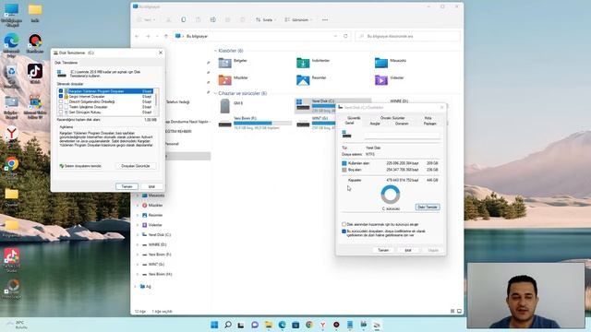Select Videolar in navigation tree
Screen dimensions: 591x332
pos(155,225)
